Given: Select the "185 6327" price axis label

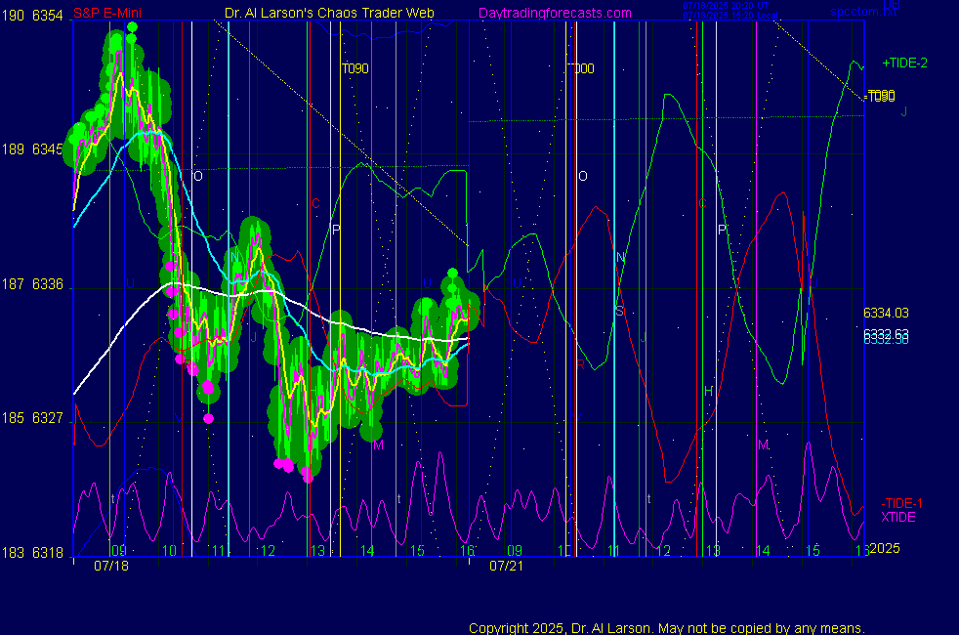Looking at the screenshot, I should coord(32,418).
